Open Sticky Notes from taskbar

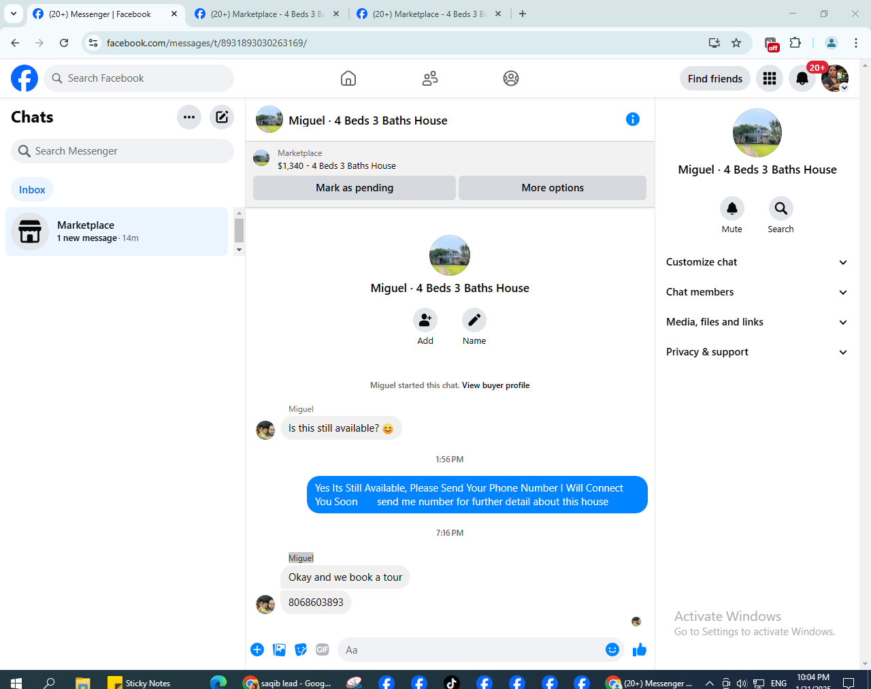(140, 682)
